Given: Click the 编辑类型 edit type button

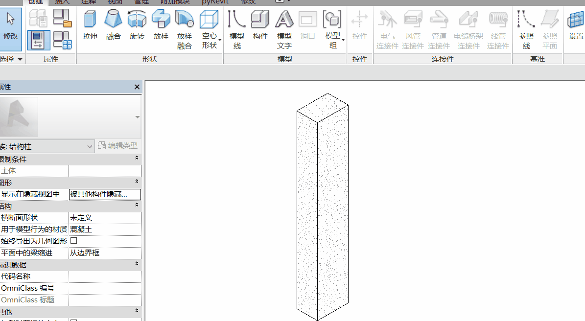Looking at the screenshot, I should tap(118, 146).
